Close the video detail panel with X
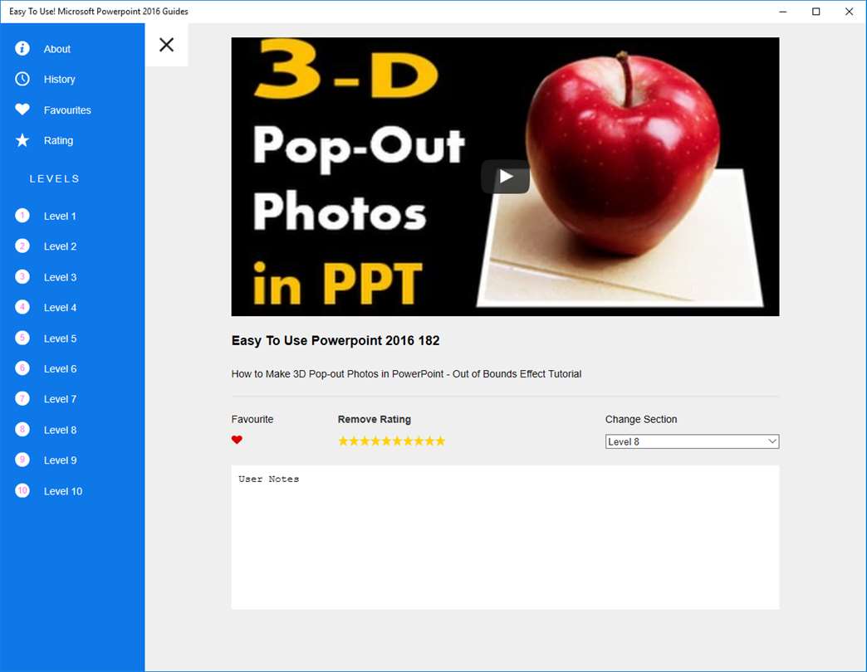 (x=166, y=45)
